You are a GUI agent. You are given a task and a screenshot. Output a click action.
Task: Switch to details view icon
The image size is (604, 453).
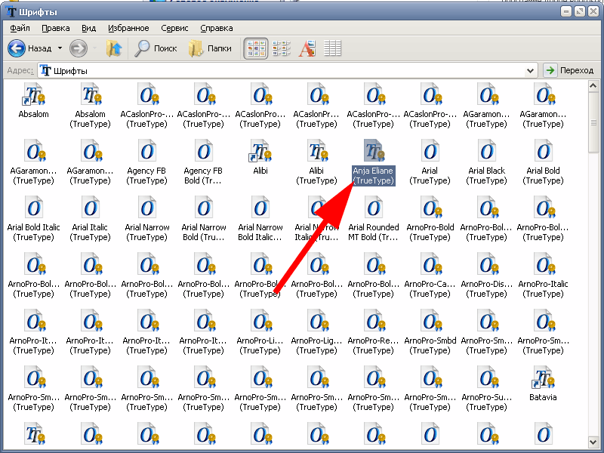pos(332,48)
